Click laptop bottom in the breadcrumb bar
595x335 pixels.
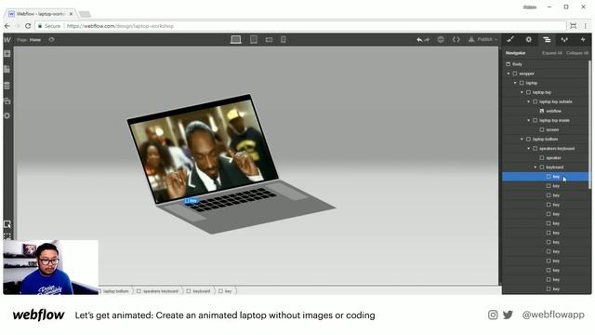115,291
